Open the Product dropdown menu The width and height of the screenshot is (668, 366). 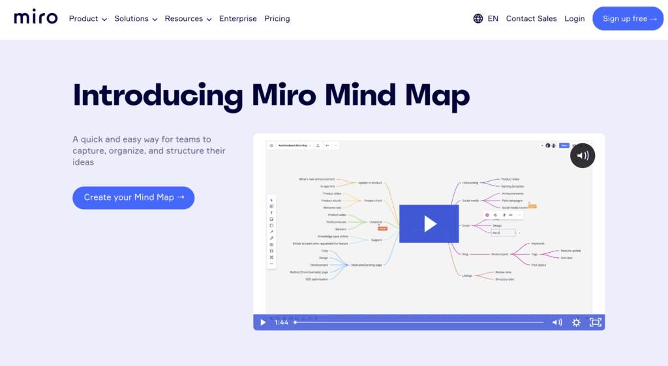[88, 19]
